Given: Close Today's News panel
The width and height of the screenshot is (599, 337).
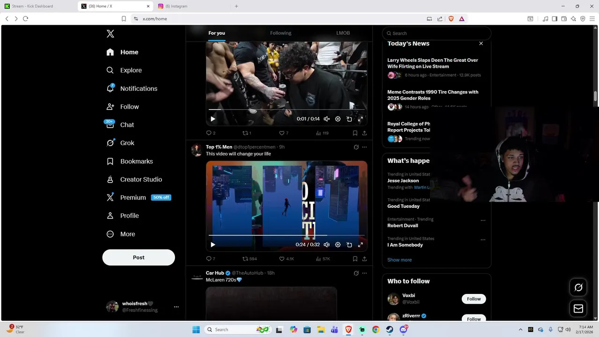Looking at the screenshot, I should point(481,44).
